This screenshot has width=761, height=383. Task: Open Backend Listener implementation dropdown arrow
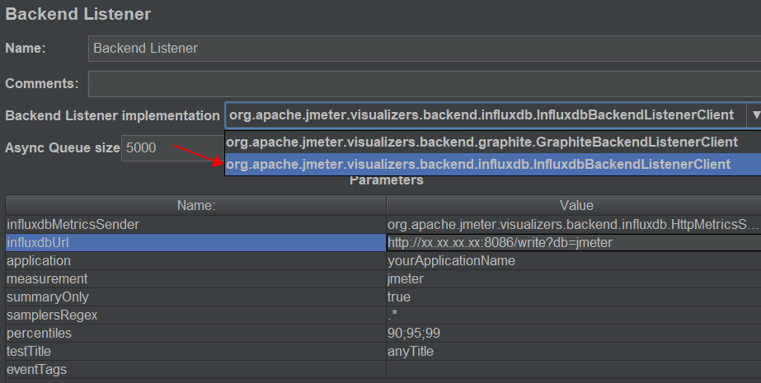[754, 116]
